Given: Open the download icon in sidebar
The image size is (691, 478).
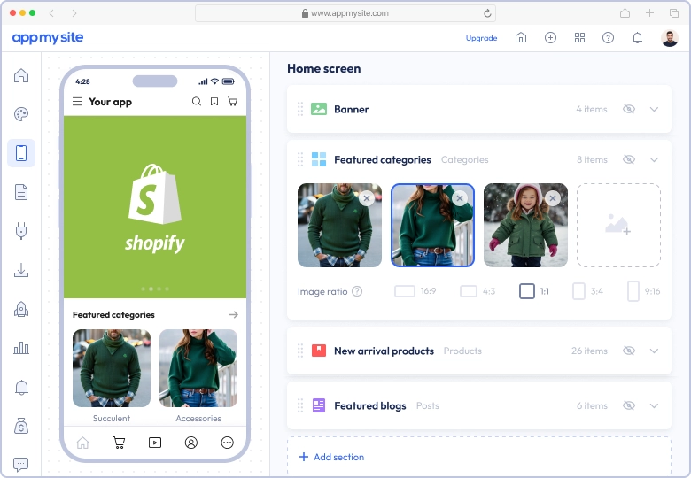Looking at the screenshot, I should click(x=21, y=270).
